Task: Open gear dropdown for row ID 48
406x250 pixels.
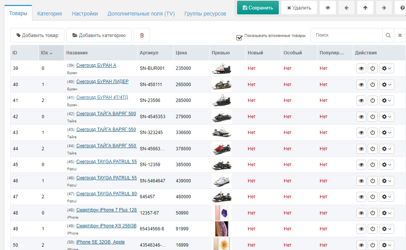Action: tap(387, 213)
